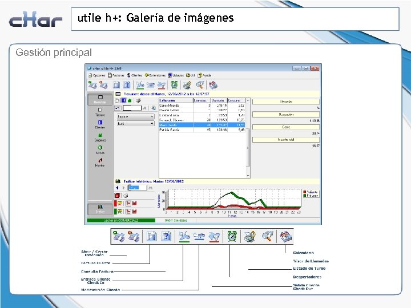
Task: Select Avisos in the left sidebar
Action: click(x=100, y=150)
